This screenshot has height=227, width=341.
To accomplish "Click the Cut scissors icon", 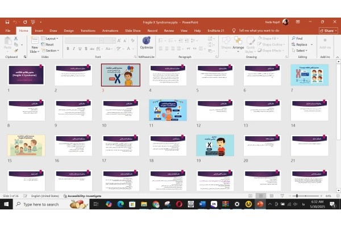I will tap(16, 39).
